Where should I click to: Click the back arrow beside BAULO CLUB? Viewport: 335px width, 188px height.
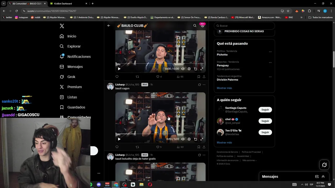coord(109,26)
